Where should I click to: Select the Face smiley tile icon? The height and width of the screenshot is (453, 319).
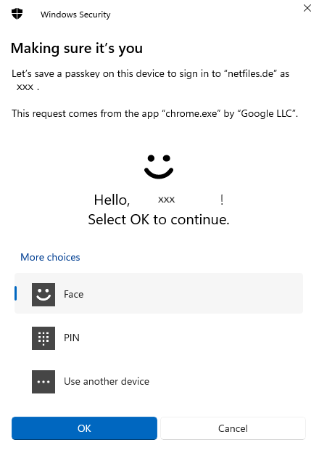[43, 295]
